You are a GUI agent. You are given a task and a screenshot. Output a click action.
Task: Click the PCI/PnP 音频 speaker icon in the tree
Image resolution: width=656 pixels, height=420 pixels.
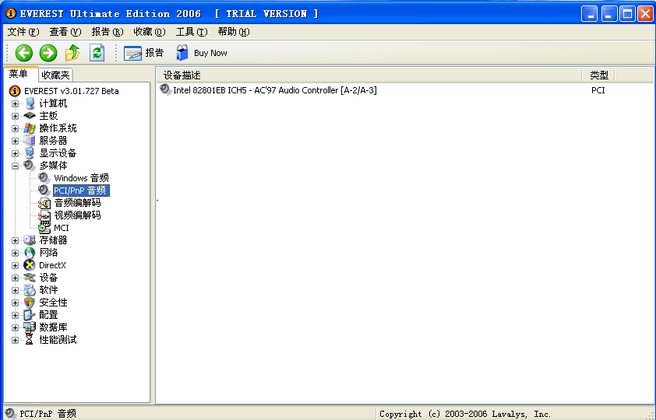44,191
